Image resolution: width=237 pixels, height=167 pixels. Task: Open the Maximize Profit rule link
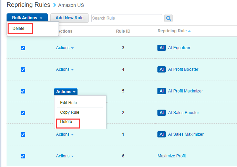click(172, 156)
